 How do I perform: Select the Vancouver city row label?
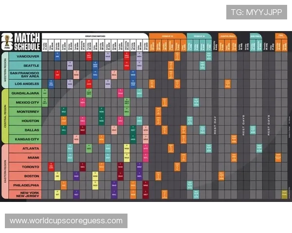(25, 56)
